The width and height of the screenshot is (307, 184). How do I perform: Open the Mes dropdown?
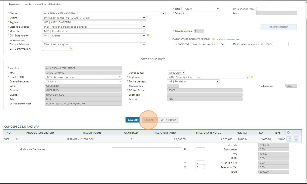(251, 44)
